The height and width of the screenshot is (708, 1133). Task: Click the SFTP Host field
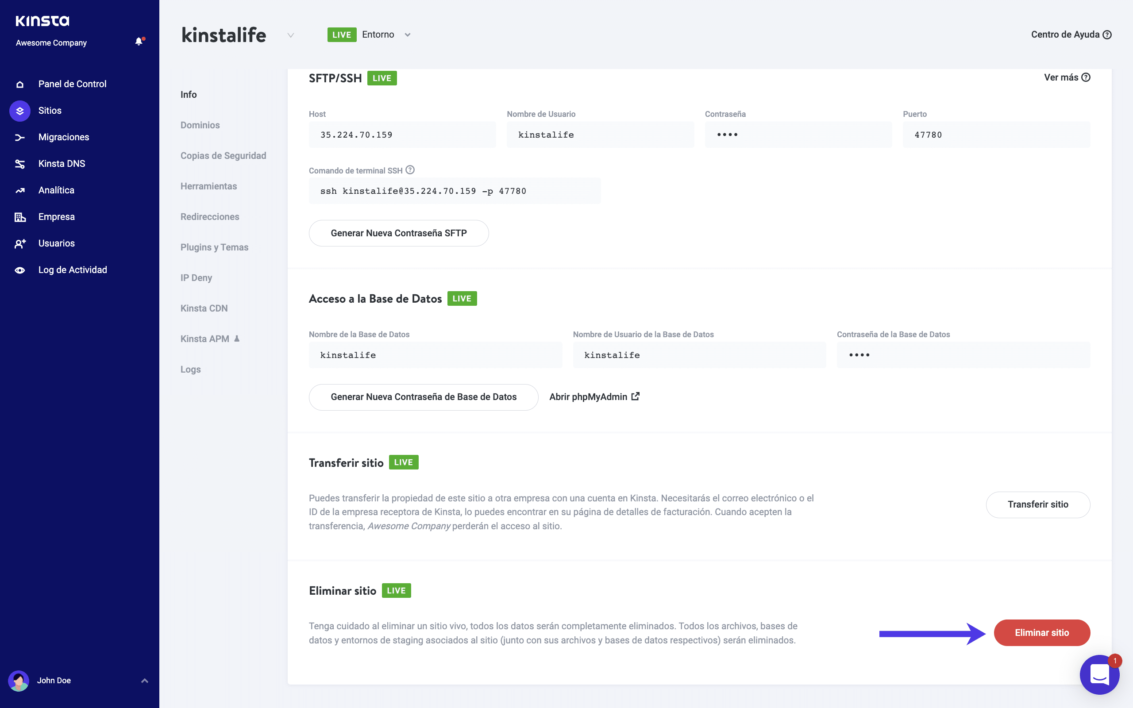click(402, 135)
